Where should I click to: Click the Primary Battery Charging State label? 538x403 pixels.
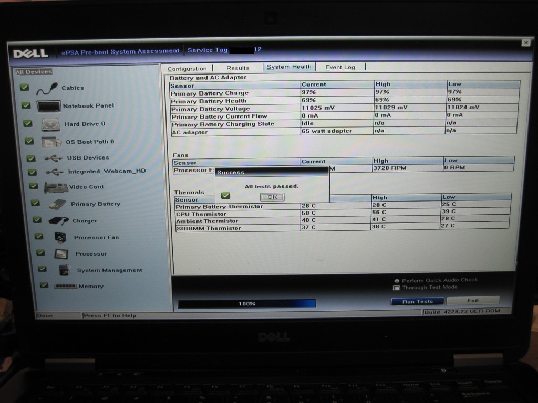[223, 124]
